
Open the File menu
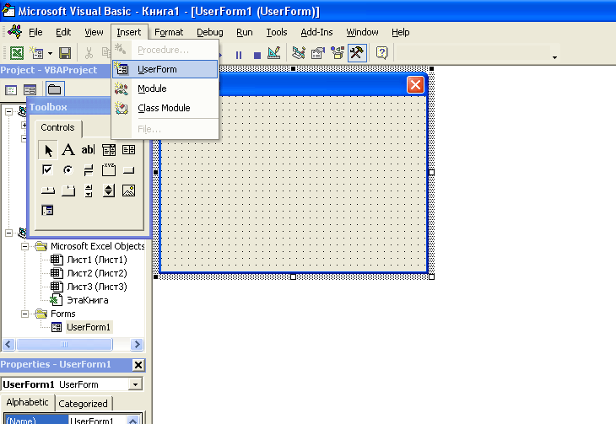(x=35, y=32)
